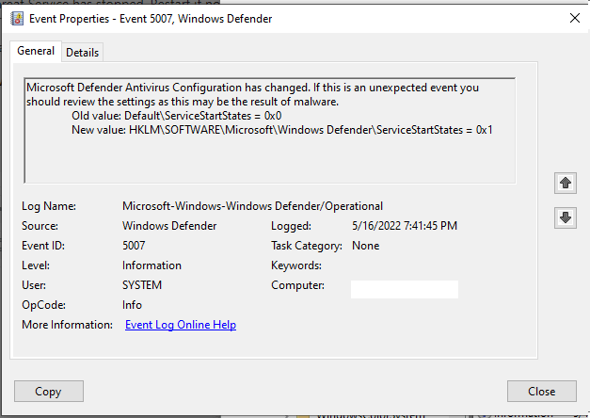
Task: Switch to the Details tab
Action: (83, 53)
